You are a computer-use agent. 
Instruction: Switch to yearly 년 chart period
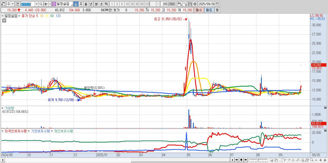click(91, 4)
